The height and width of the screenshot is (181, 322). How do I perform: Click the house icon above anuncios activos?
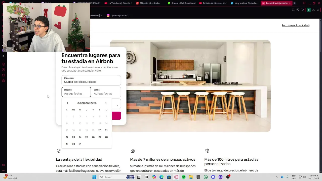tap(133, 151)
